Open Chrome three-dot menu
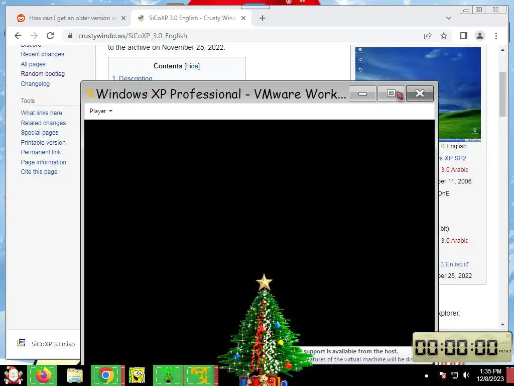Image resolution: width=514 pixels, height=386 pixels. coord(496,36)
